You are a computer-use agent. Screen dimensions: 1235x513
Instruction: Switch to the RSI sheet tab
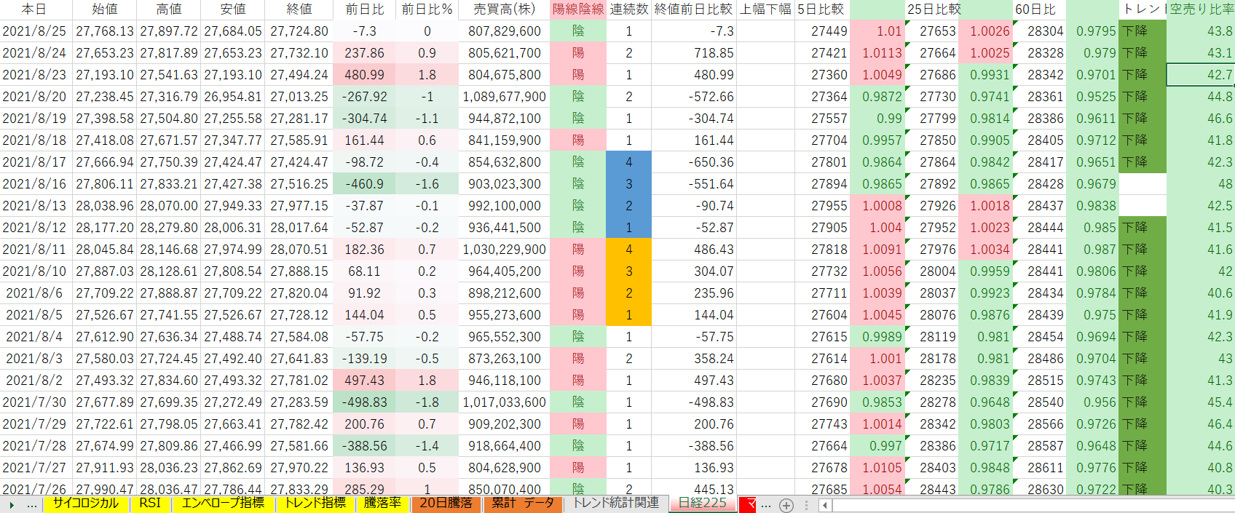click(x=150, y=504)
